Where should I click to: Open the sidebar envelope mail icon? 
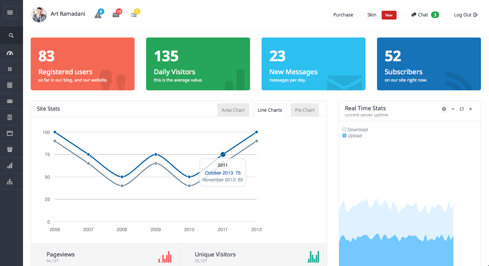(x=10, y=101)
